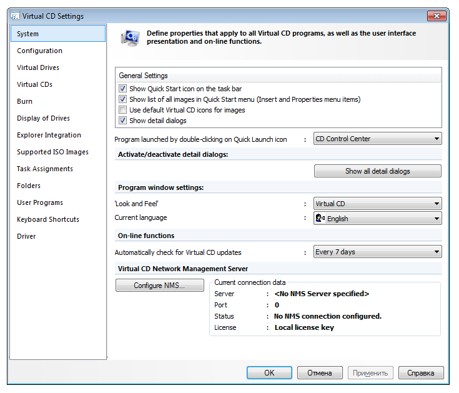Viewport: 459px width, 393px height.
Task: Select Task Assignments in sidebar
Action: pyautogui.click(x=58, y=169)
